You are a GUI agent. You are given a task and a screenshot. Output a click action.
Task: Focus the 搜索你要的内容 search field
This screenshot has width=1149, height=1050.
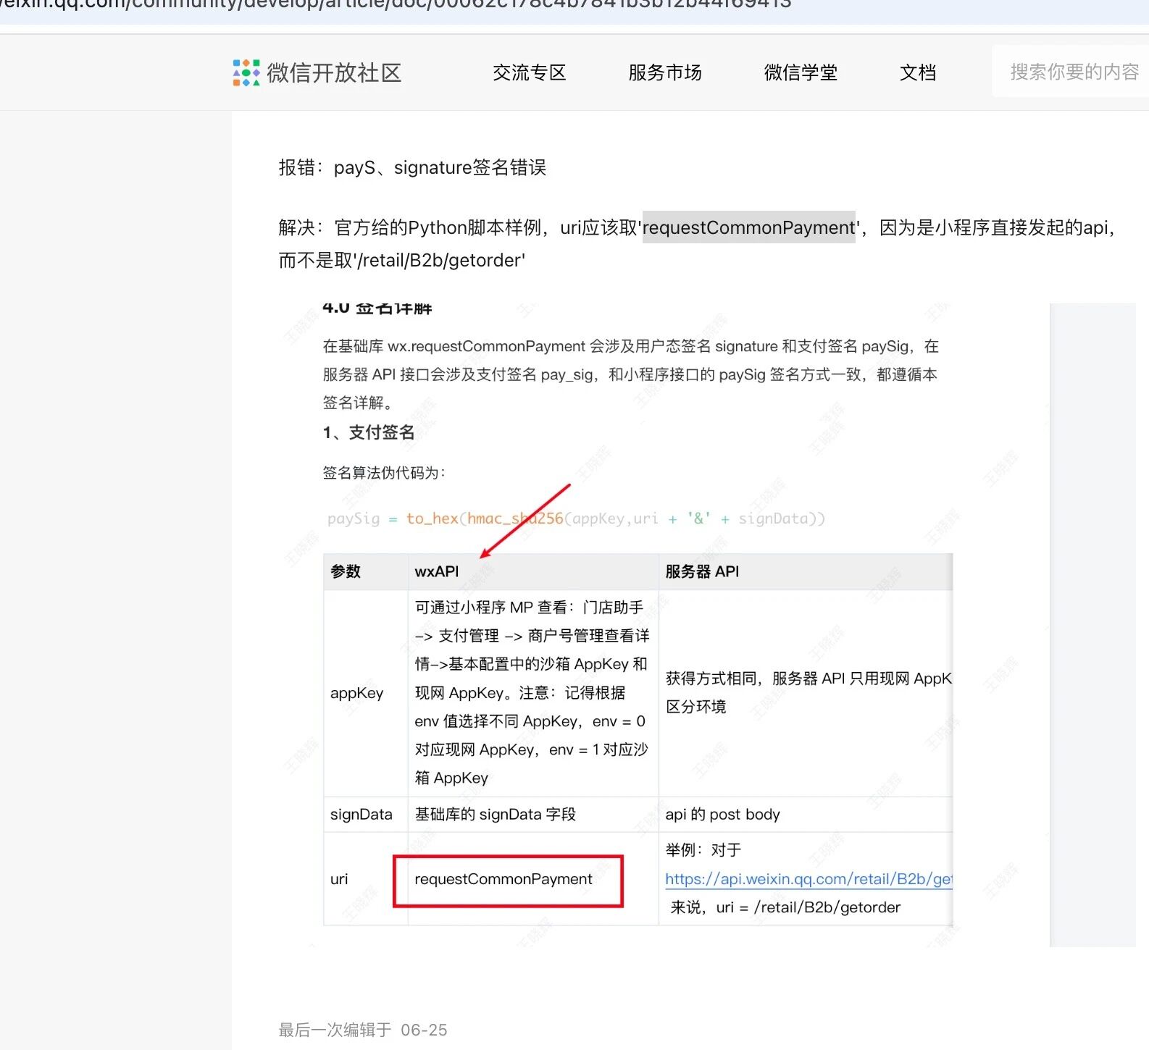pos(1071,72)
